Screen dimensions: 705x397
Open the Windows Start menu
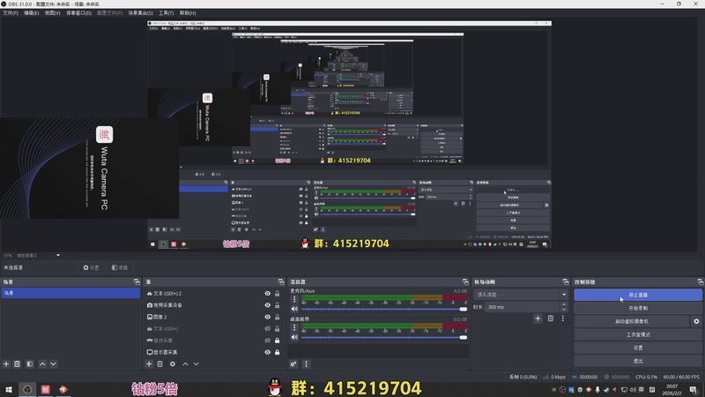point(9,389)
